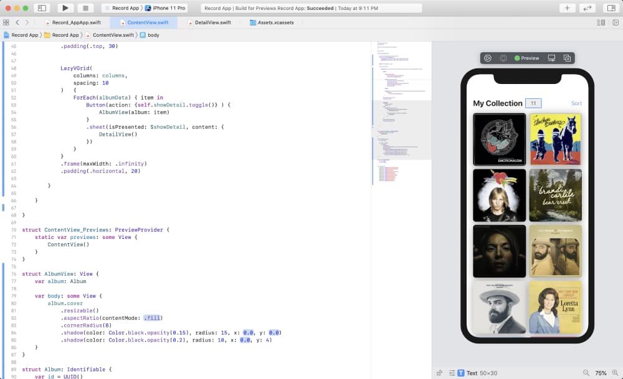623x379 pixels.
Task: Add an editor on the right
Action: pyautogui.click(x=616, y=22)
